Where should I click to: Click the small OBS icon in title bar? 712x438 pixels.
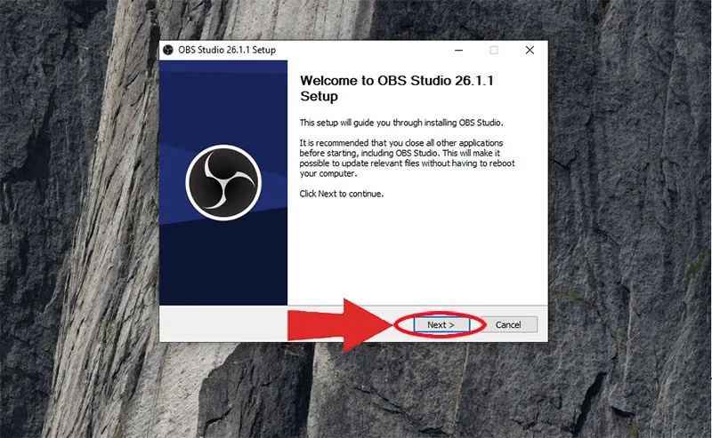[x=169, y=51]
